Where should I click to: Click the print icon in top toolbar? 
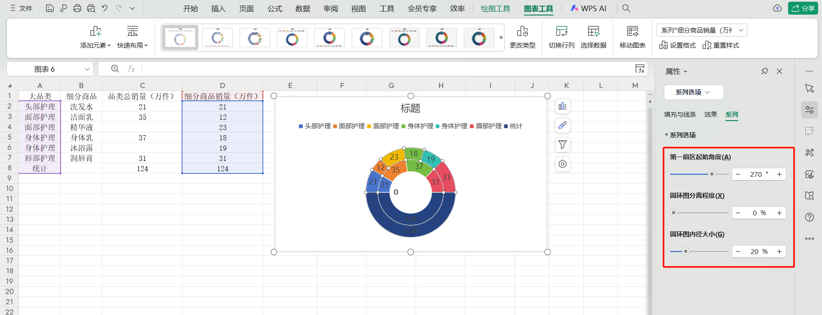(77, 8)
